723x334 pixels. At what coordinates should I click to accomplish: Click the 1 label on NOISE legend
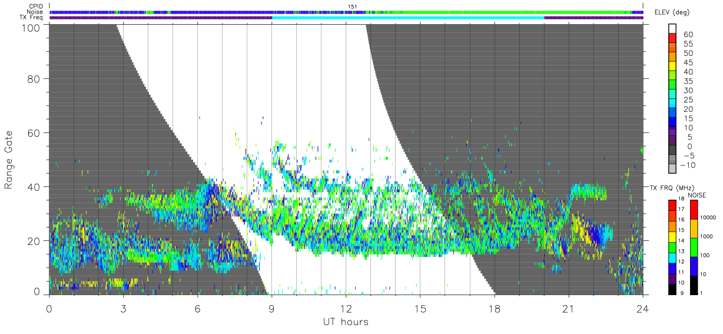[x=702, y=293]
